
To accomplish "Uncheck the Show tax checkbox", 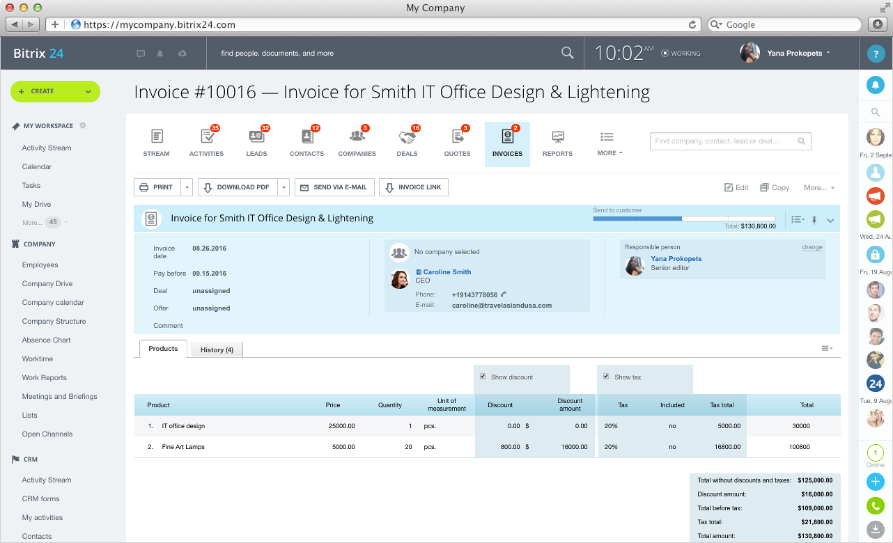I will tap(606, 377).
